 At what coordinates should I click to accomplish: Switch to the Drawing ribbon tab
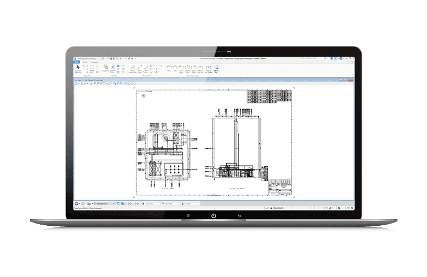point(94,62)
